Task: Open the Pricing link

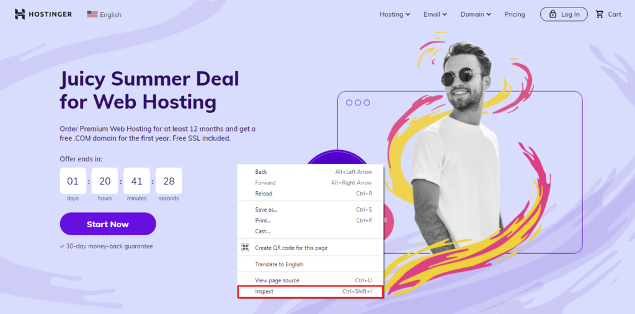Action: click(x=515, y=14)
